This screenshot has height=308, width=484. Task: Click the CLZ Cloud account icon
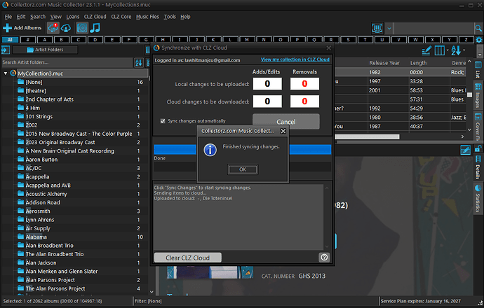(66, 28)
